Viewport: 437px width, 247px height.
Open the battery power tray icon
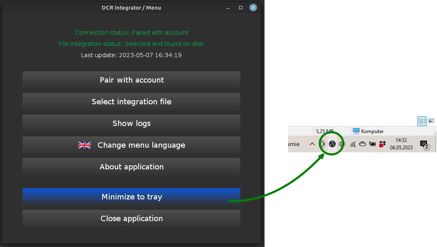tap(373, 144)
